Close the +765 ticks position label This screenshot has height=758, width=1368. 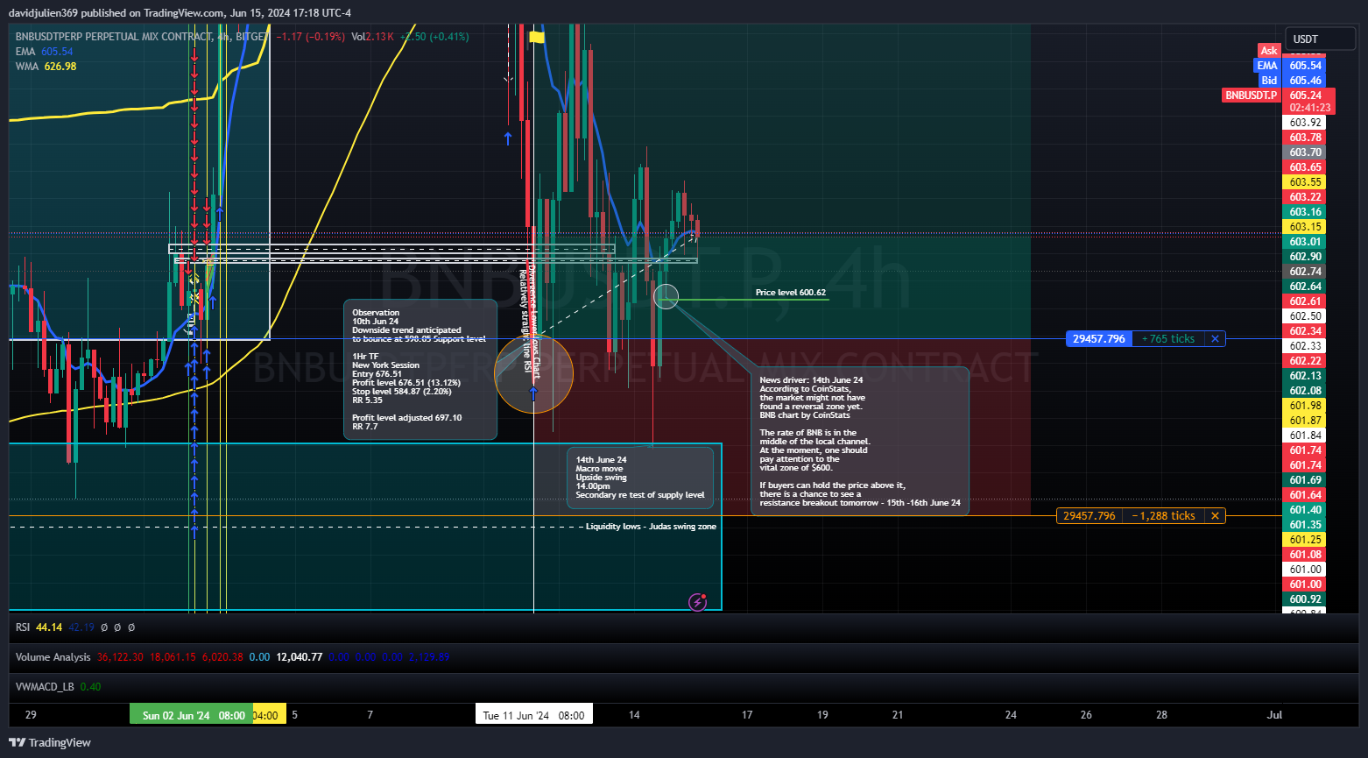pyautogui.click(x=1215, y=339)
